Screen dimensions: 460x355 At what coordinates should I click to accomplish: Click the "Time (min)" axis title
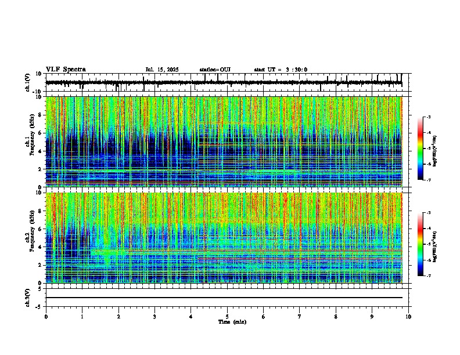click(x=232, y=322)
